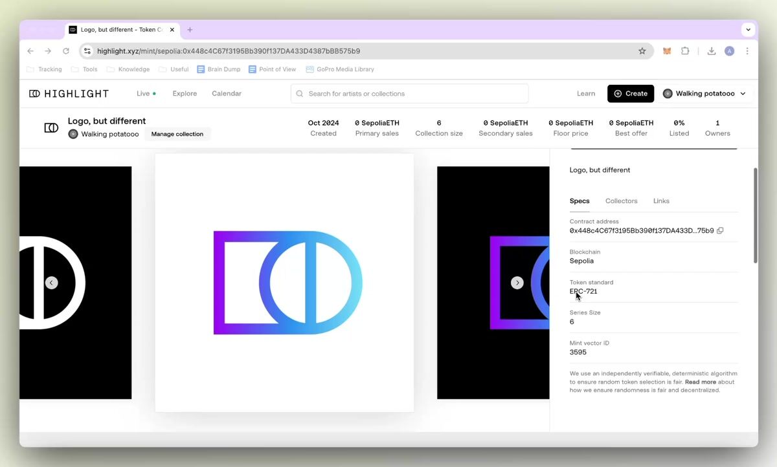
Task: Open the Calendar menu item
Action: point(227,94)
